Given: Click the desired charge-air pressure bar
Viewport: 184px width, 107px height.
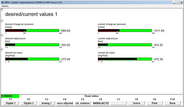Looking at the screenshot, I should 32,30.
